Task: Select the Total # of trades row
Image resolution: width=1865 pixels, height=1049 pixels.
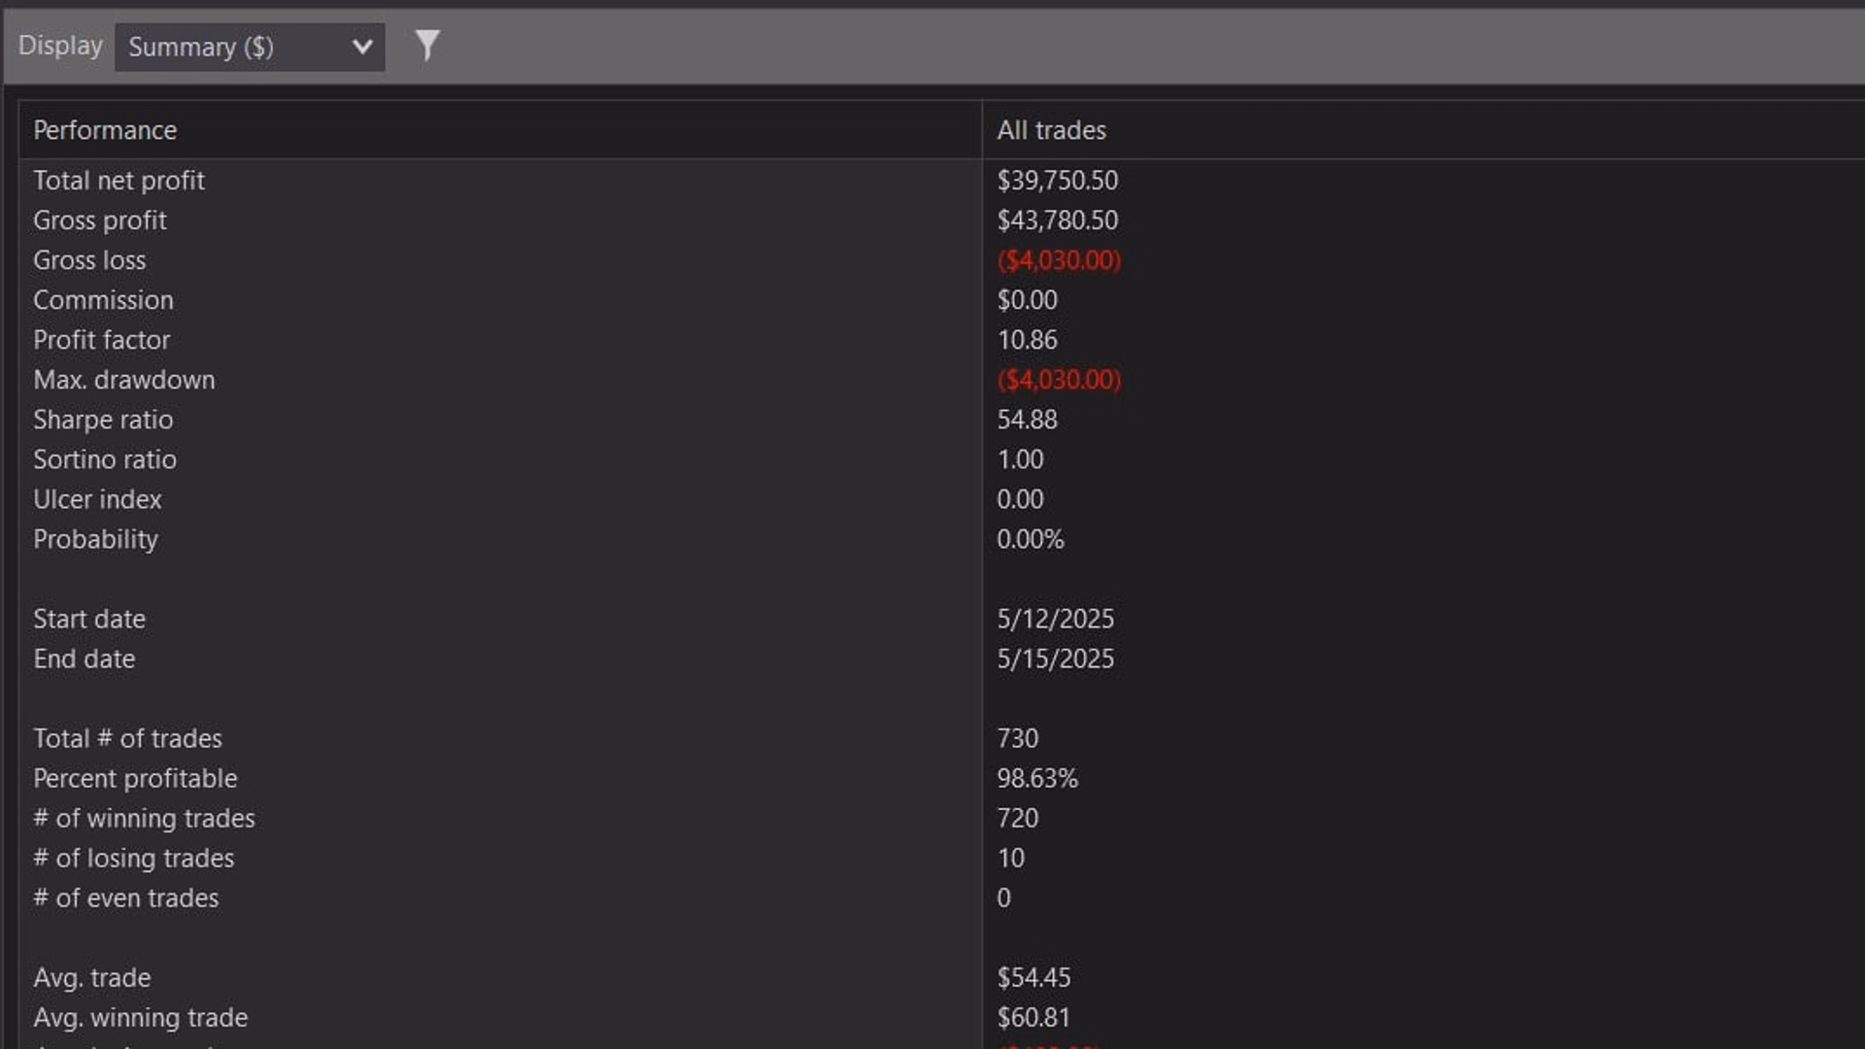Action: coord(127,738)
